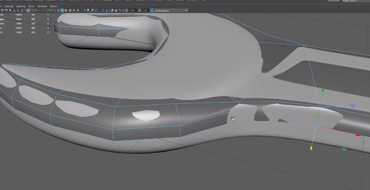This screenshot has height=190, width=370.
Task: Open the Panels menu
Action: [54, 6]
